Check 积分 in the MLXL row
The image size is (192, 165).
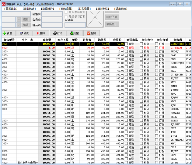point(141,71)
